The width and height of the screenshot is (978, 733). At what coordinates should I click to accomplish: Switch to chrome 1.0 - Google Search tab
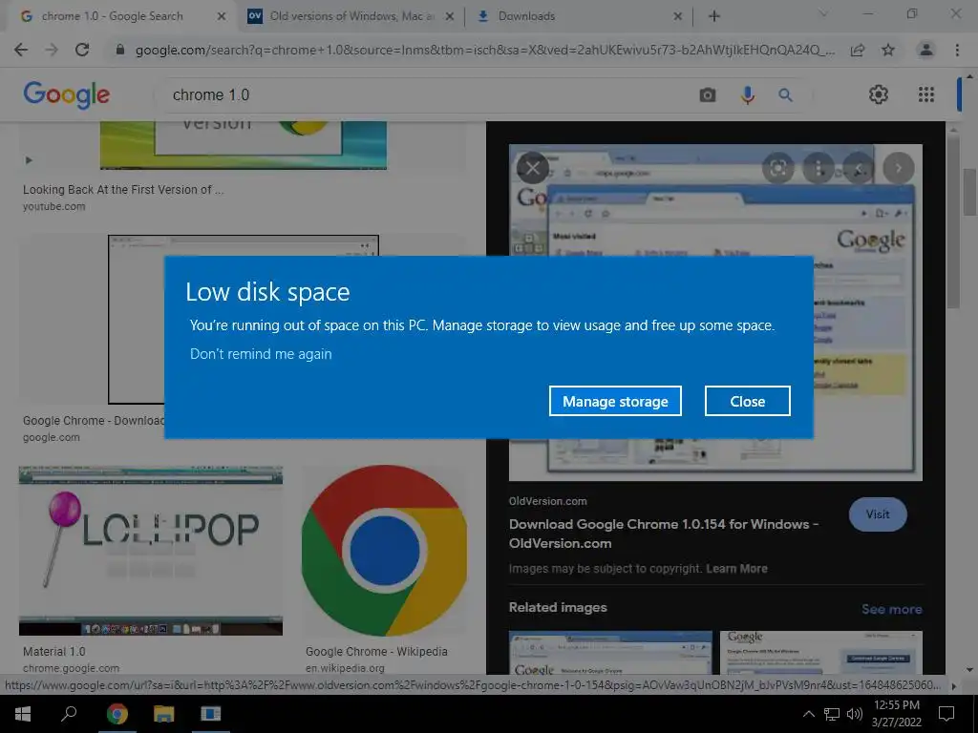113,16
